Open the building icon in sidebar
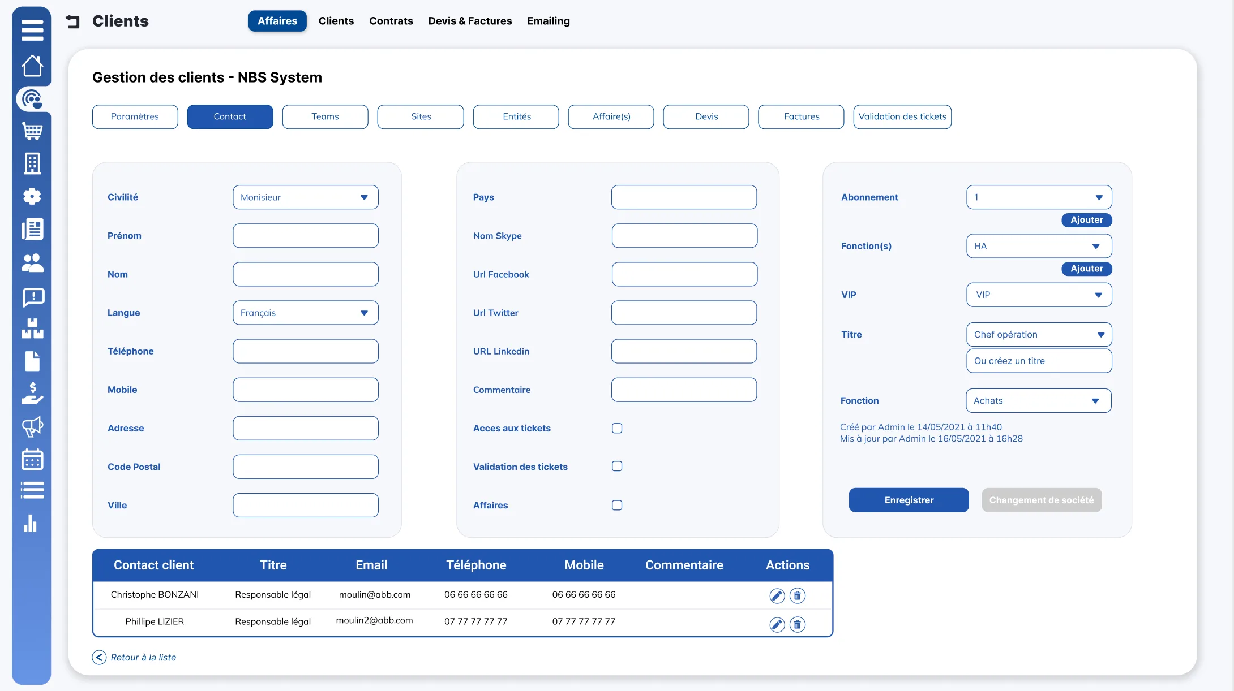1234x691 pixels. [x=32, y=163]
